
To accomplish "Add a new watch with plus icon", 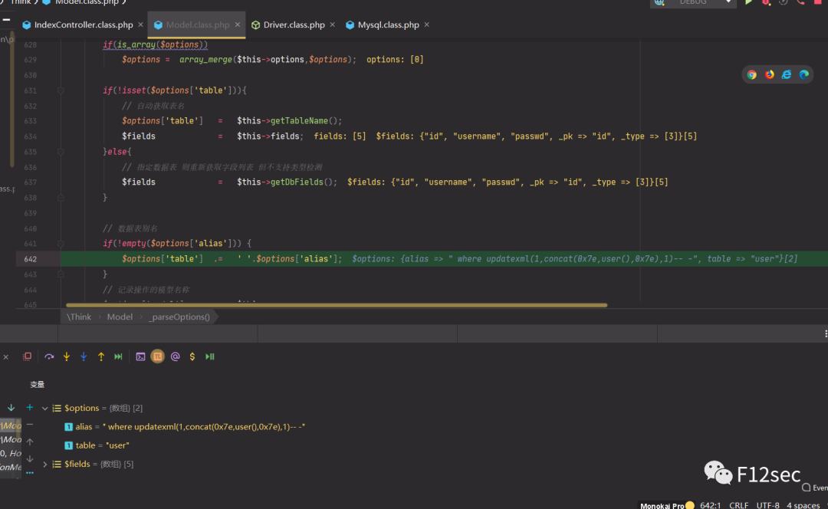I will (x=30, y=408).
